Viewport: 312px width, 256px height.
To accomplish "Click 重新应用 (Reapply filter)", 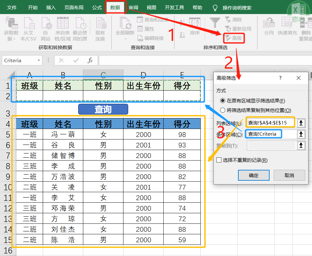I will click(238, 29).
